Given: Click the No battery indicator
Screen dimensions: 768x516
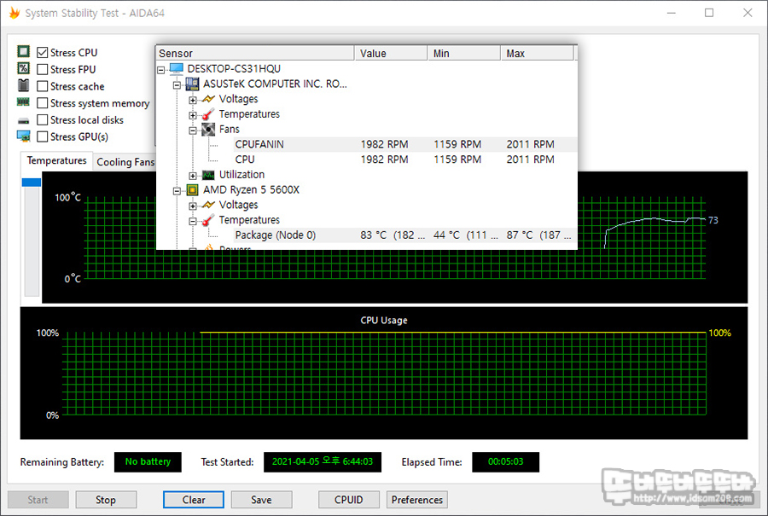Looking at the screenshot, I should [x=148, y=461].
